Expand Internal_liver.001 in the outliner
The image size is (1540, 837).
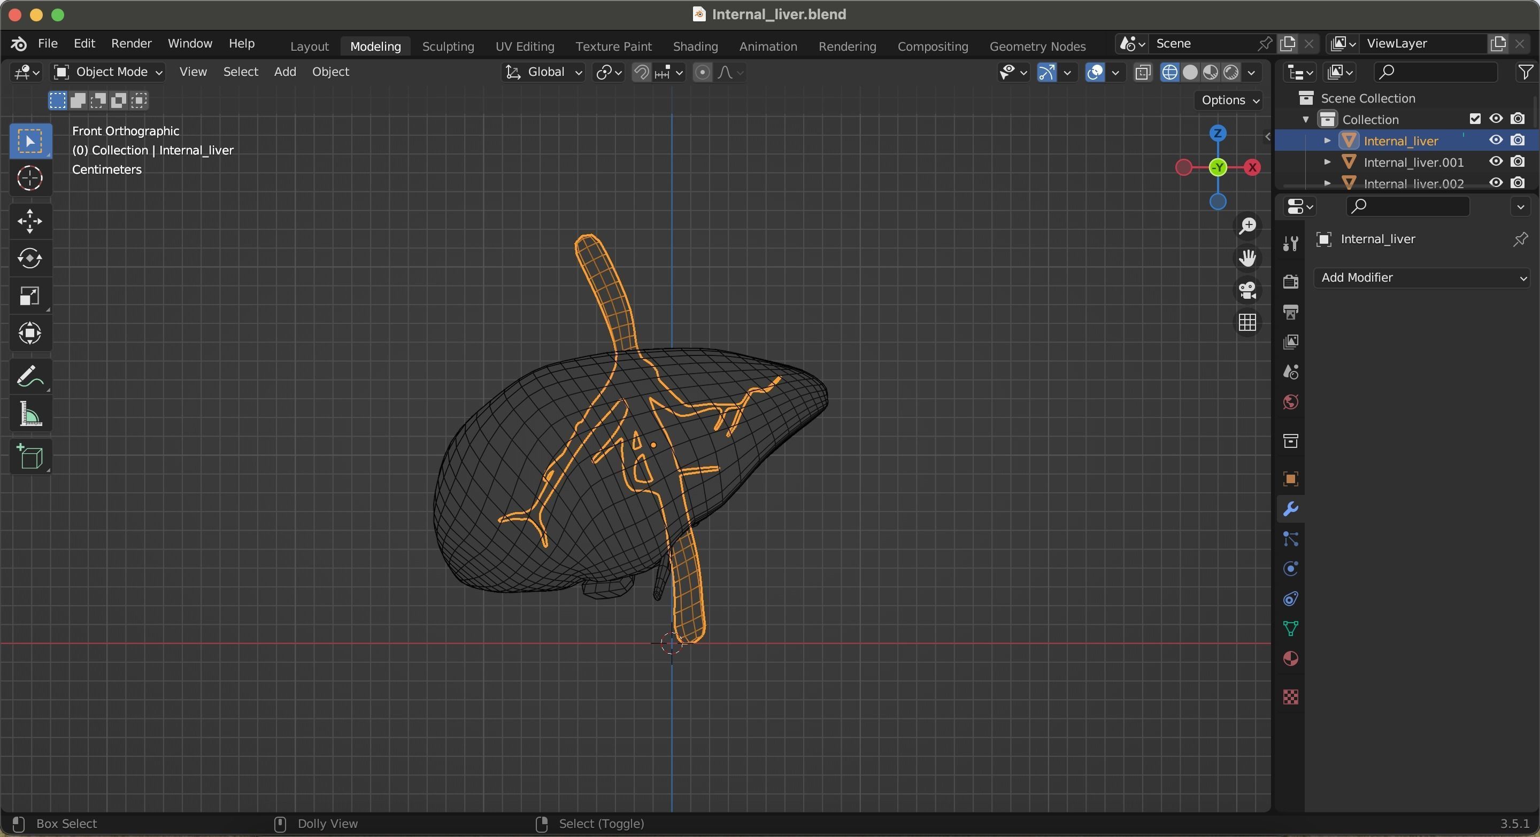tap(1327, 162)
